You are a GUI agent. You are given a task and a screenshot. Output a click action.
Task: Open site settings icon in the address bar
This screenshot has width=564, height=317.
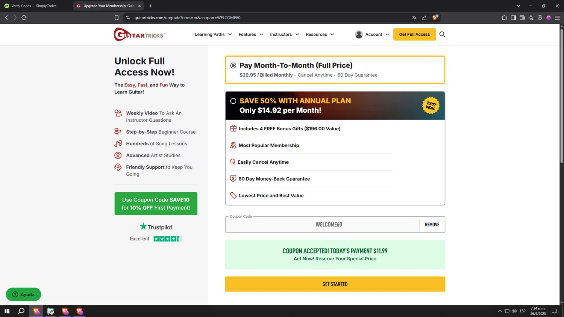coord(128,18)
